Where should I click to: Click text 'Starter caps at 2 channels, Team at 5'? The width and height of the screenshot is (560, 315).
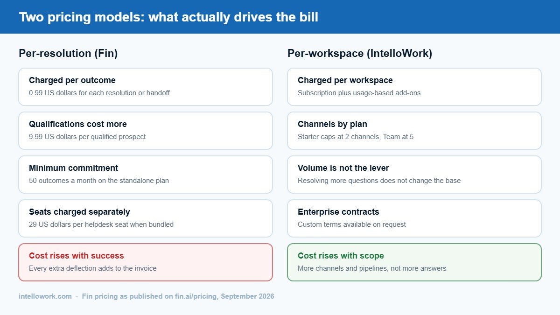click(x=356, y=137)
